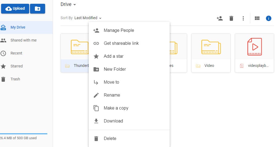
Task: Open the three-dot more options menu
Action: pos(243,18)
